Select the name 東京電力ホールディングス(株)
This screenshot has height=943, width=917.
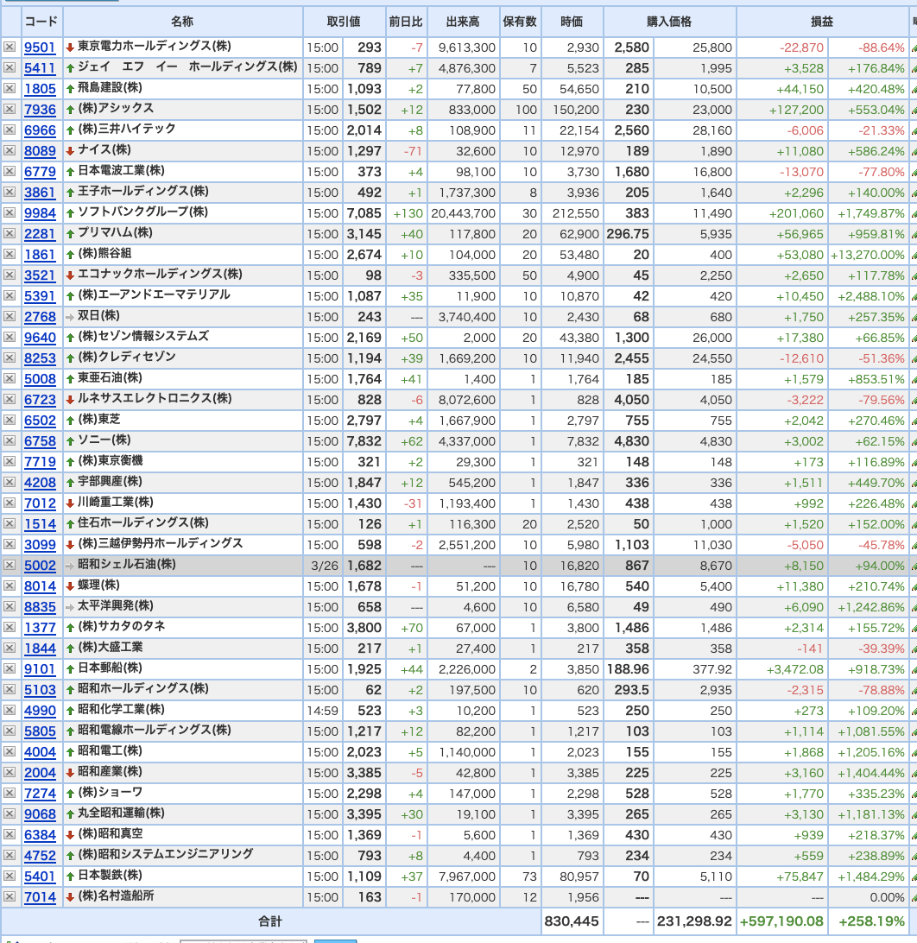155,47
